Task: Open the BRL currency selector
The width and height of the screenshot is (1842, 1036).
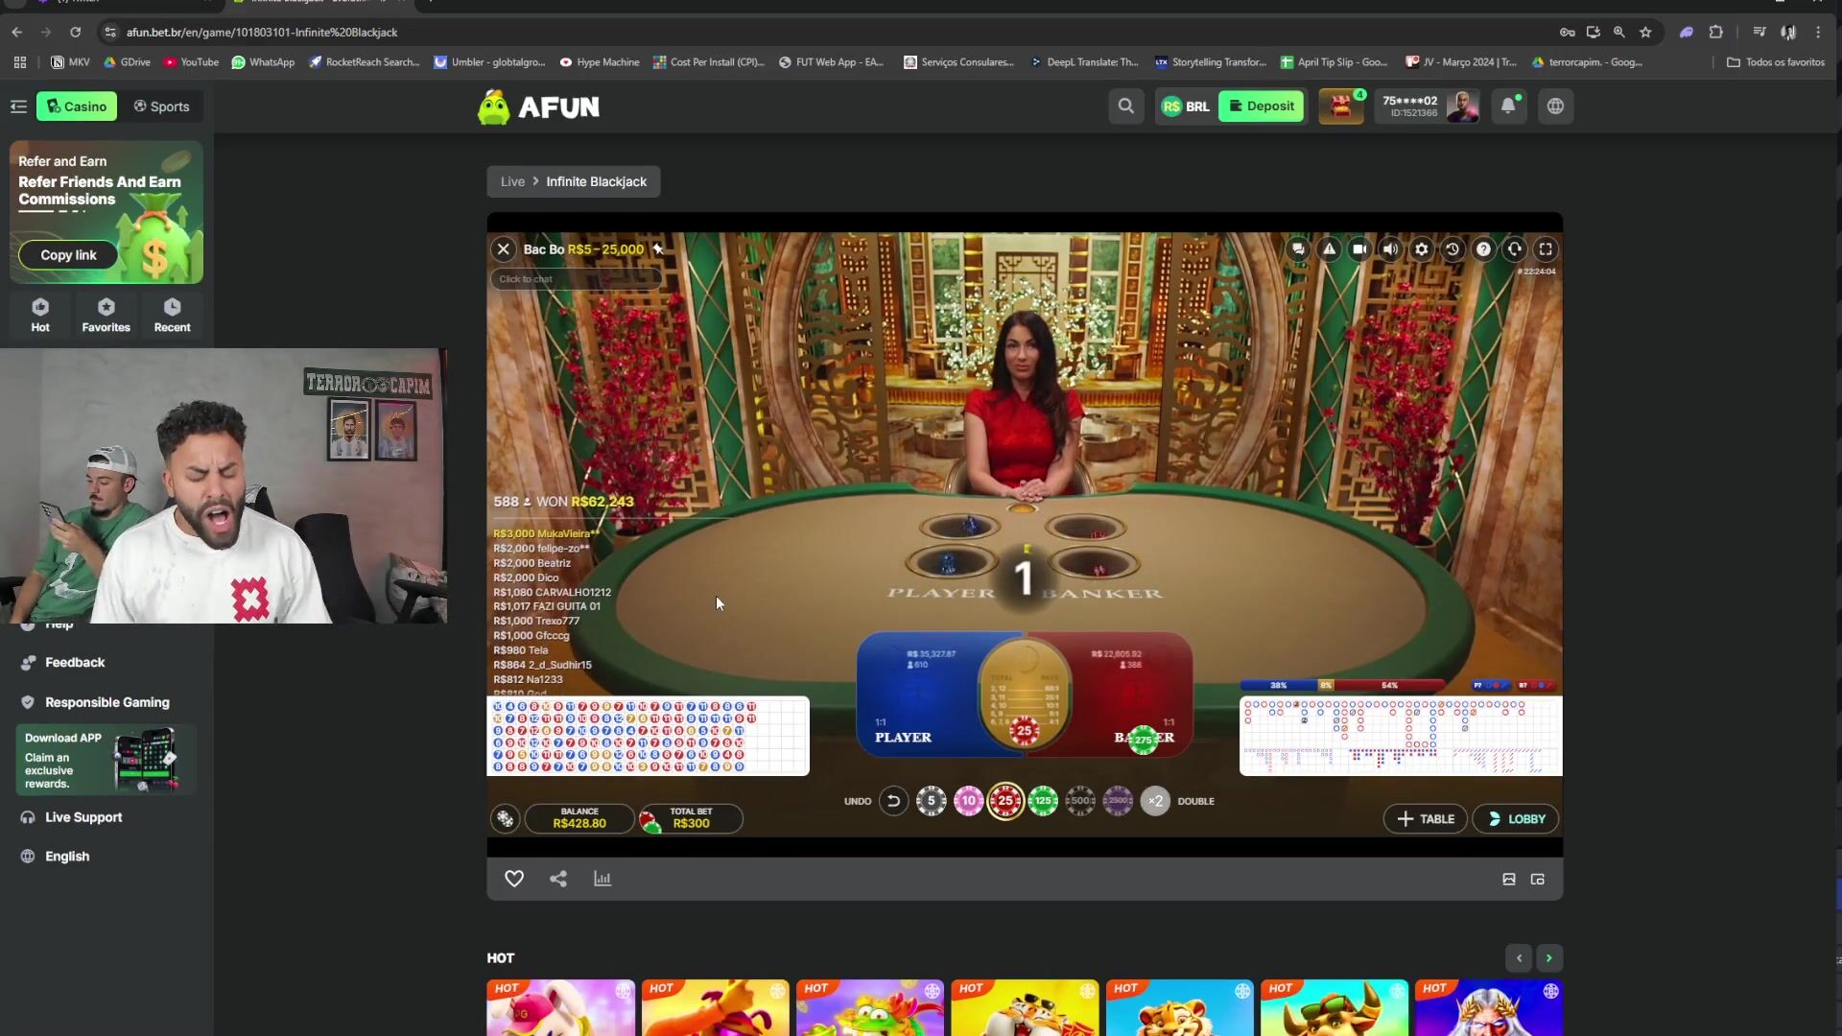Action: point(1186,106)
